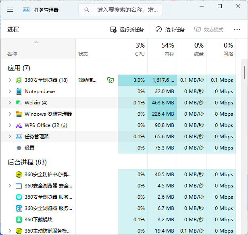The height and width of the screenshot is (235, 248).
Task: Sort by the 磁盘 column header
Action: coord(192,49)
